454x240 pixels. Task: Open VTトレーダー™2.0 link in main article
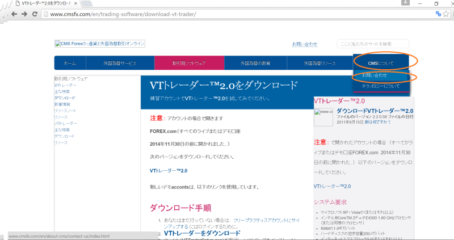[x=169, y=171]
